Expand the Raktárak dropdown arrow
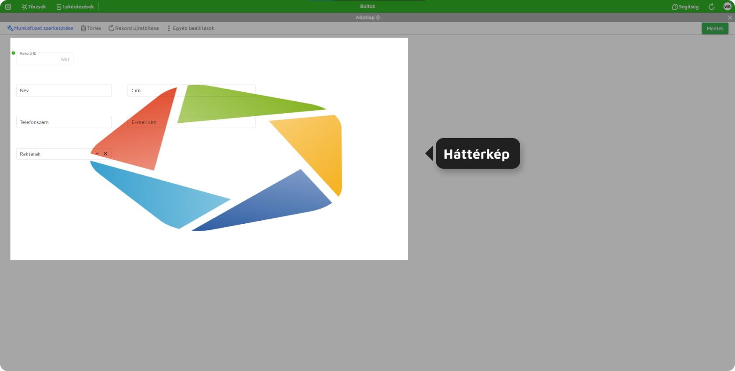Viewport: 735px width, 371px height. tap(97, 154)
